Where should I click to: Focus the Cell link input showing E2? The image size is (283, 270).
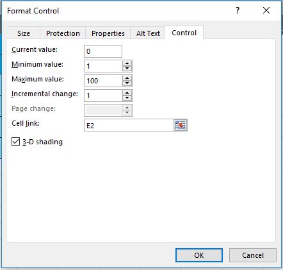click(129, 125)
